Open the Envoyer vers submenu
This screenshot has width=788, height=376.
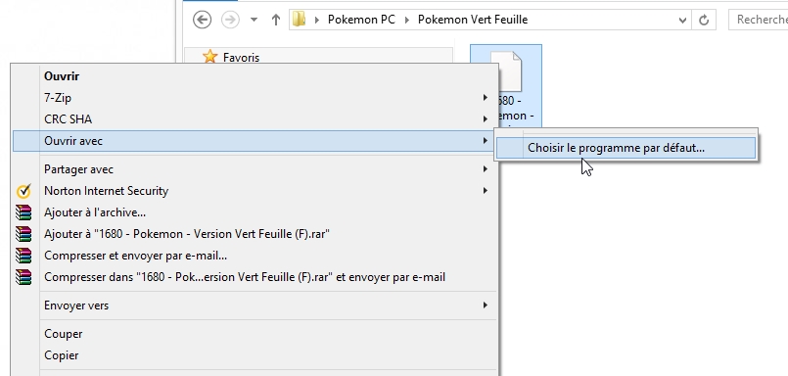pyautogui.click(x=255, y=305)
